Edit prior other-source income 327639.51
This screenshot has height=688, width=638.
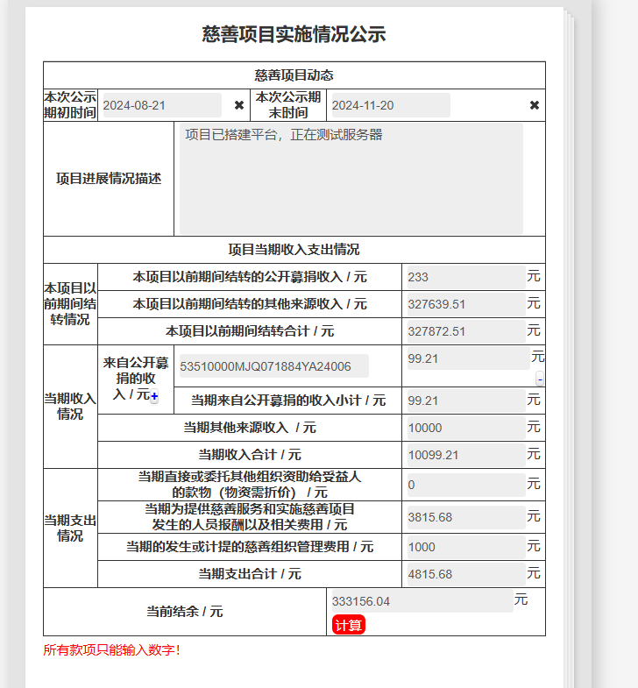465,304
